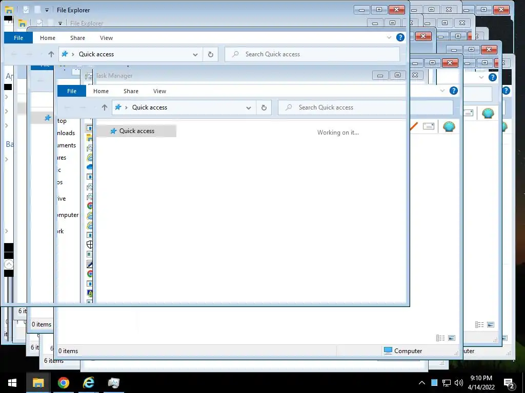Click the uppermost seashell icon in rear window
Viewport: 525px width, 393px height.
click(488, 113)
